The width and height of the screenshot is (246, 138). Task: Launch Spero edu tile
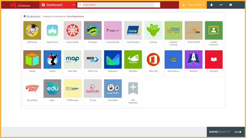pyautogui.click(x=52, y=92)
